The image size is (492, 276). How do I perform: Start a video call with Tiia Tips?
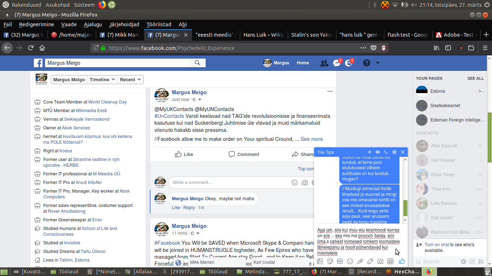click(x=378, y=152)
